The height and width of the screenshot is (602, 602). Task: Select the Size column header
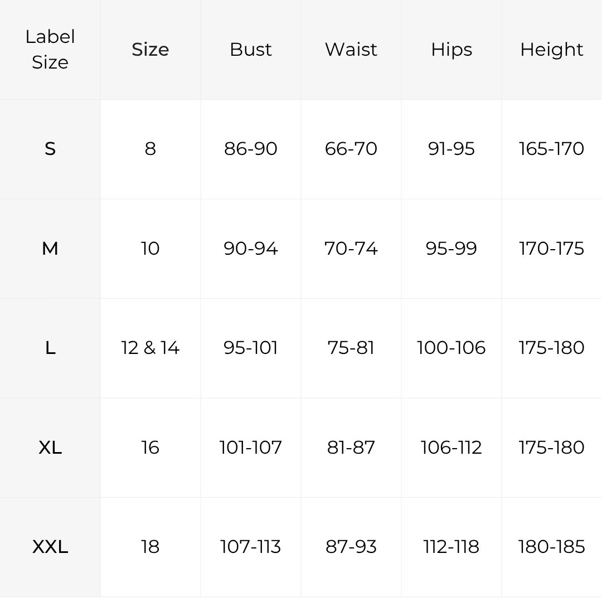(150, 50)
